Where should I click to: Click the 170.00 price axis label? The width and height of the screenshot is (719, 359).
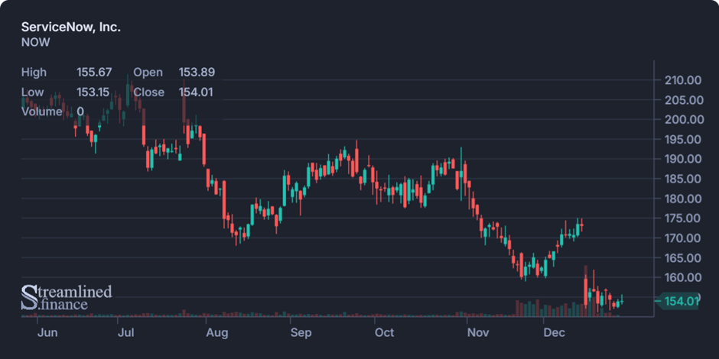click(x=684, y=238)
